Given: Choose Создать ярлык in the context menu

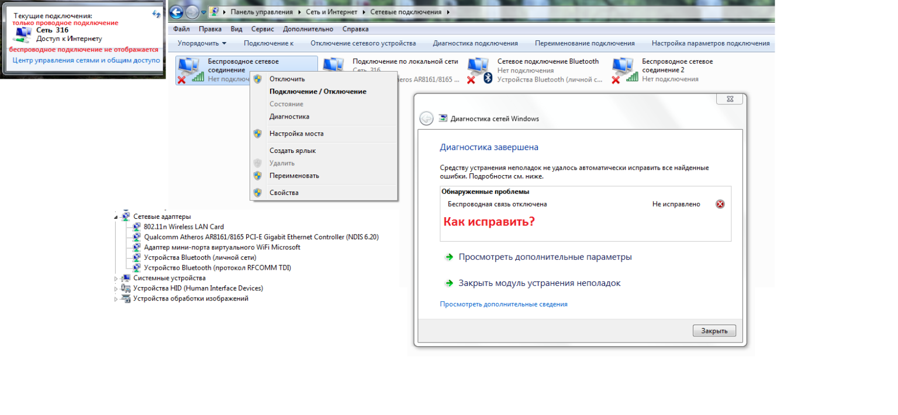Looking at the screenshot, I should pos(323,151).
